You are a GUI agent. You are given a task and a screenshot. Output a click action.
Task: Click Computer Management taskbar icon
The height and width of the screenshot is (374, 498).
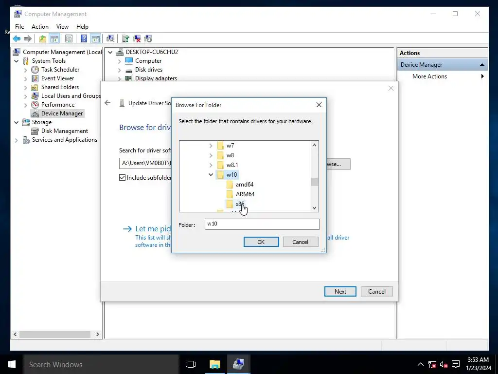coord(238,364)
